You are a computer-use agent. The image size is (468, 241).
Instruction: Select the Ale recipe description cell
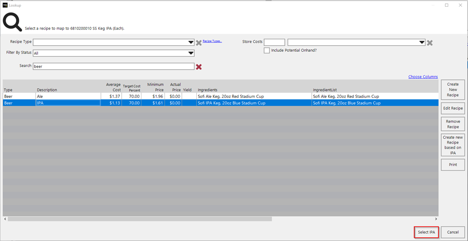(68, 96)
